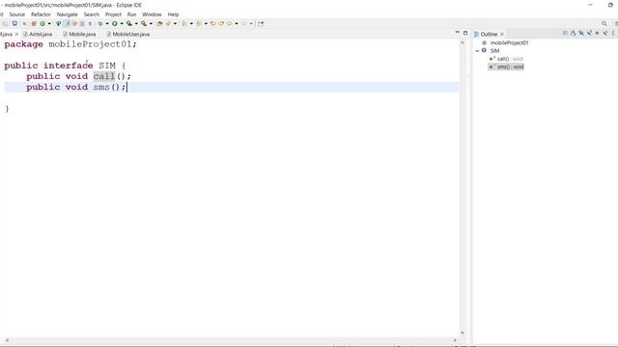Toggle Sort in the Outline toolbar
The image size is (618, 347).
[573, 34]
